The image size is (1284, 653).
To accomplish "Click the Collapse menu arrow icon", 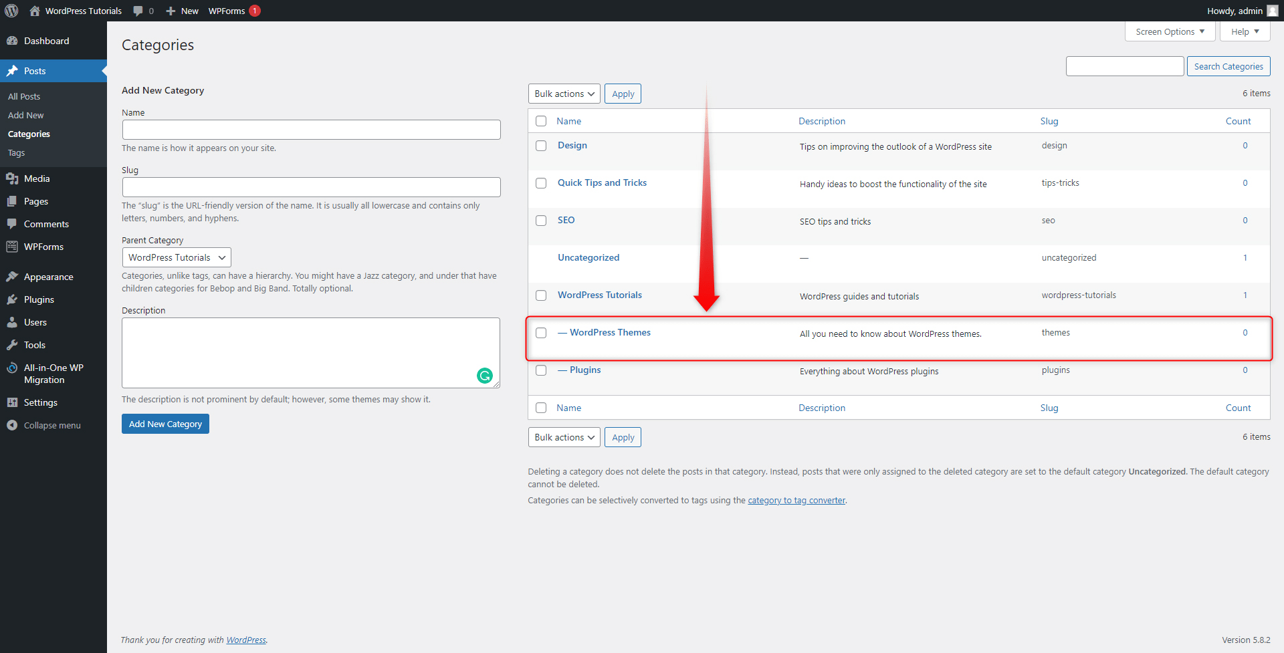I will pos(12,425).
